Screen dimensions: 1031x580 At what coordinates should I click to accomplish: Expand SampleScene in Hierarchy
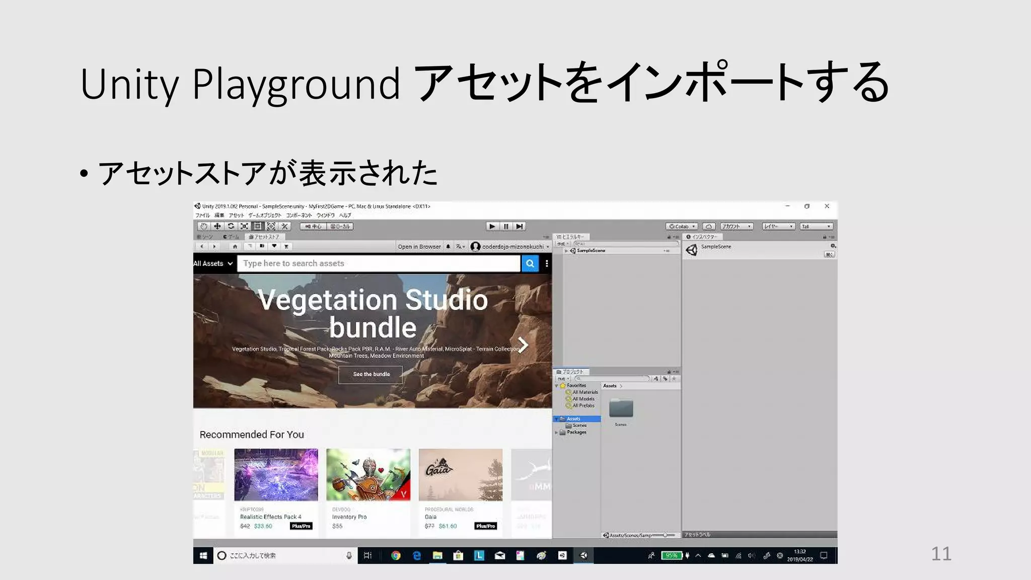pos(566,251)
